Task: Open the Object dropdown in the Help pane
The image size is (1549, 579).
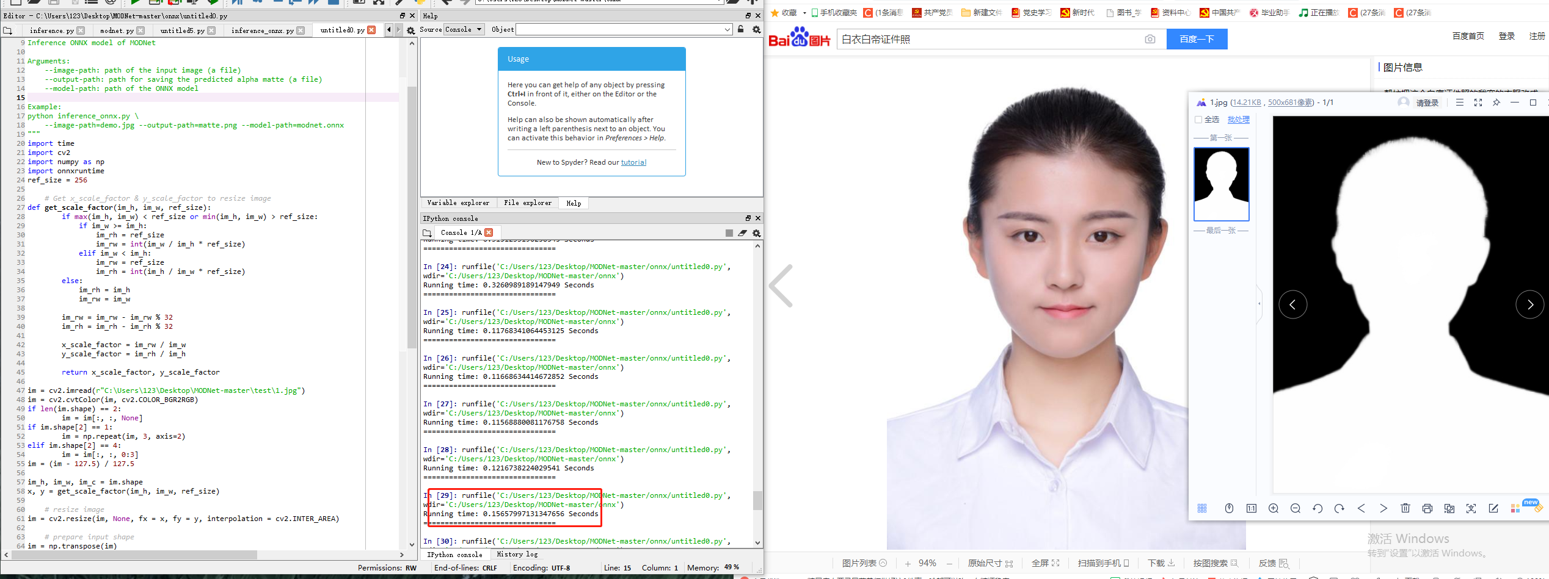Action: click(726, 29)
